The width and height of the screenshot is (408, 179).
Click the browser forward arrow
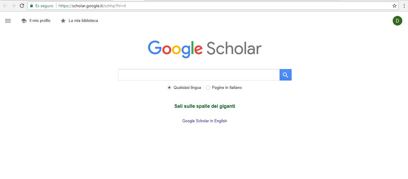tap(13, 6)
